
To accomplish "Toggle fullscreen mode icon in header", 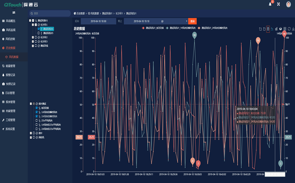I will click(x=279, y=4).
